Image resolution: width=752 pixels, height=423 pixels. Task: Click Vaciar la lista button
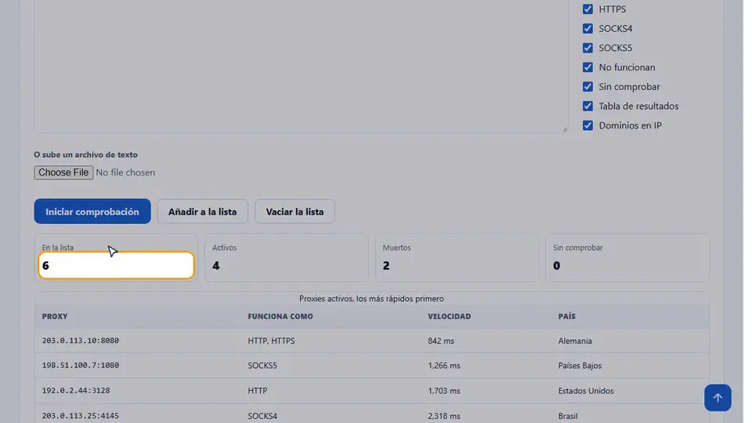[295, 211]
